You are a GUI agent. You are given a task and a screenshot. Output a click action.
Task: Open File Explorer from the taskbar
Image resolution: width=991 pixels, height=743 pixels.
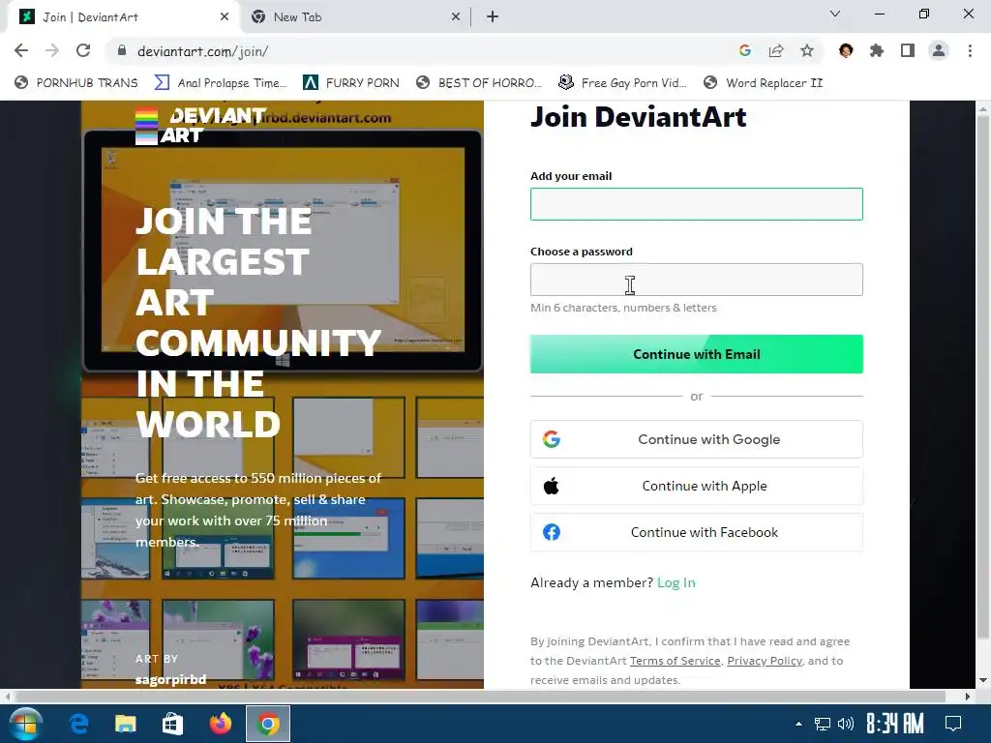[125, 724]
